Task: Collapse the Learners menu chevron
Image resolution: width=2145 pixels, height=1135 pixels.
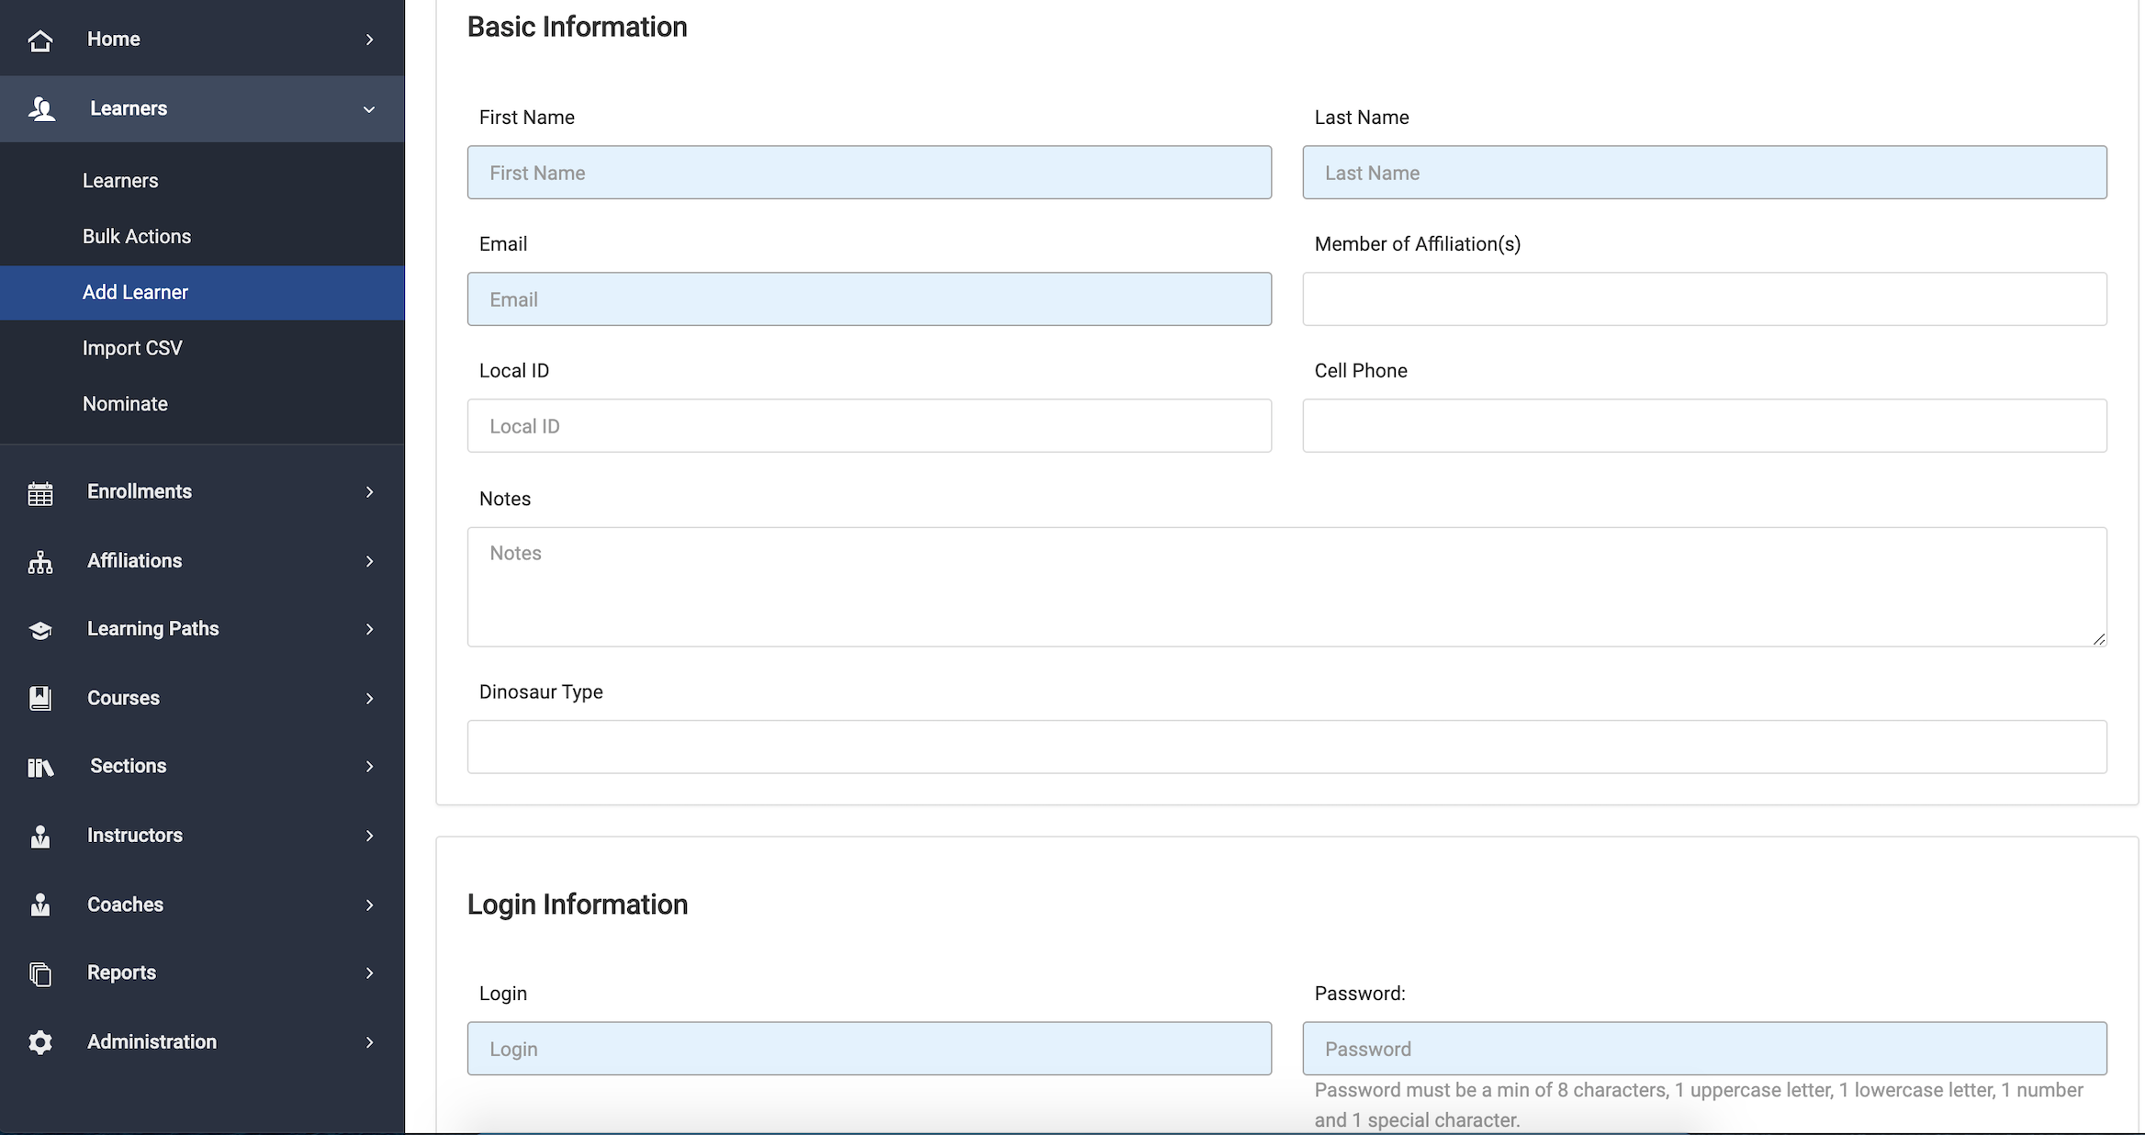Action: (x=369, y=109)
